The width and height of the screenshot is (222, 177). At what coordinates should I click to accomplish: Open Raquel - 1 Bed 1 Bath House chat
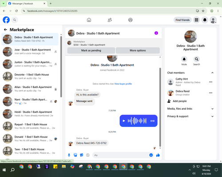pos(30,126)
